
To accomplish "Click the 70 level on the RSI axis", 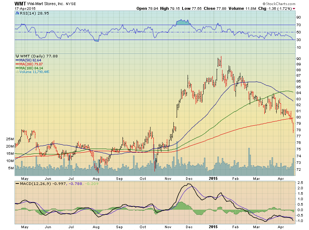I will pos(298,25).
